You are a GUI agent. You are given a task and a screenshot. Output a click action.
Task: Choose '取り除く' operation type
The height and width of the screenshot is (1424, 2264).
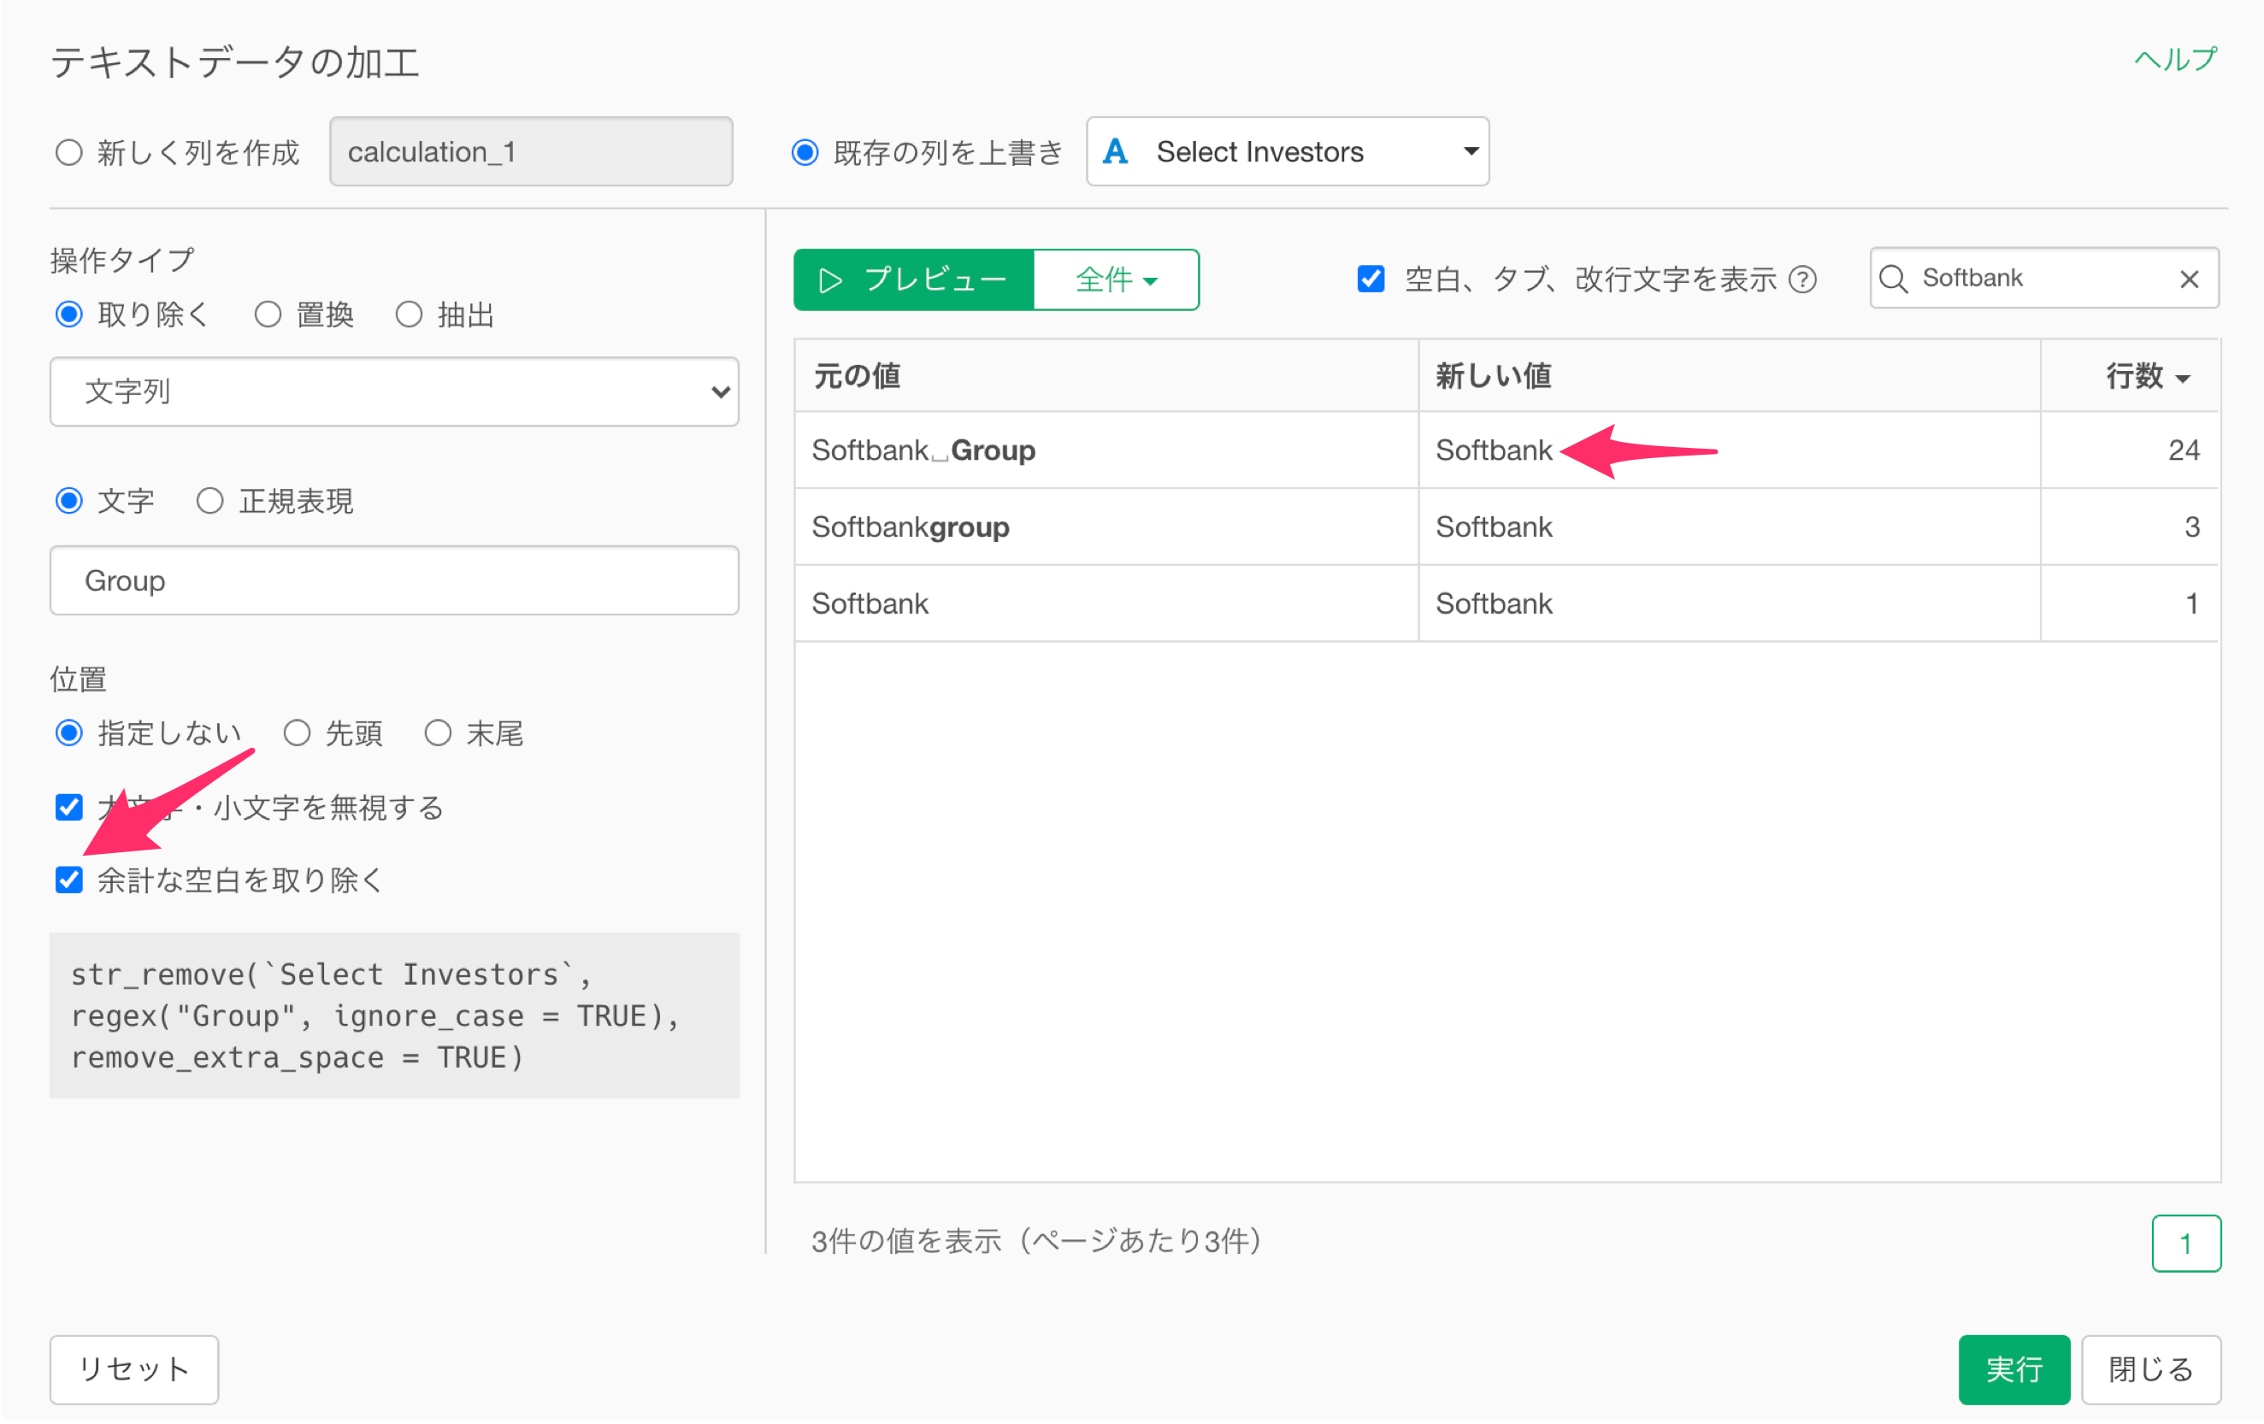pyautogui.click(x=68, y=314)
